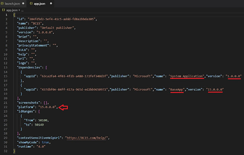Click the BaseApp version "15.0.0.0" on line 18
244x155 pixels.
pyautogui.click(x=215, y=89)
